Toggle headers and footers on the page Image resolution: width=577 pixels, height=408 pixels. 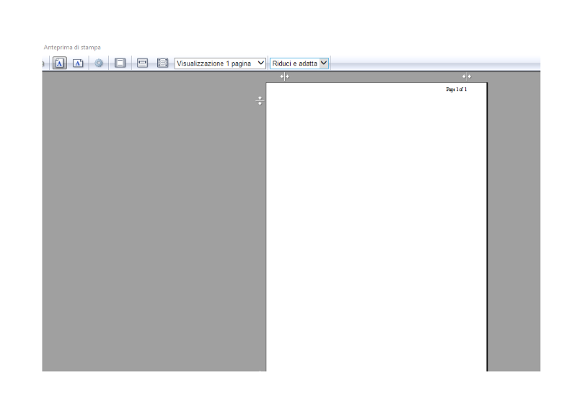pos(120,63)
